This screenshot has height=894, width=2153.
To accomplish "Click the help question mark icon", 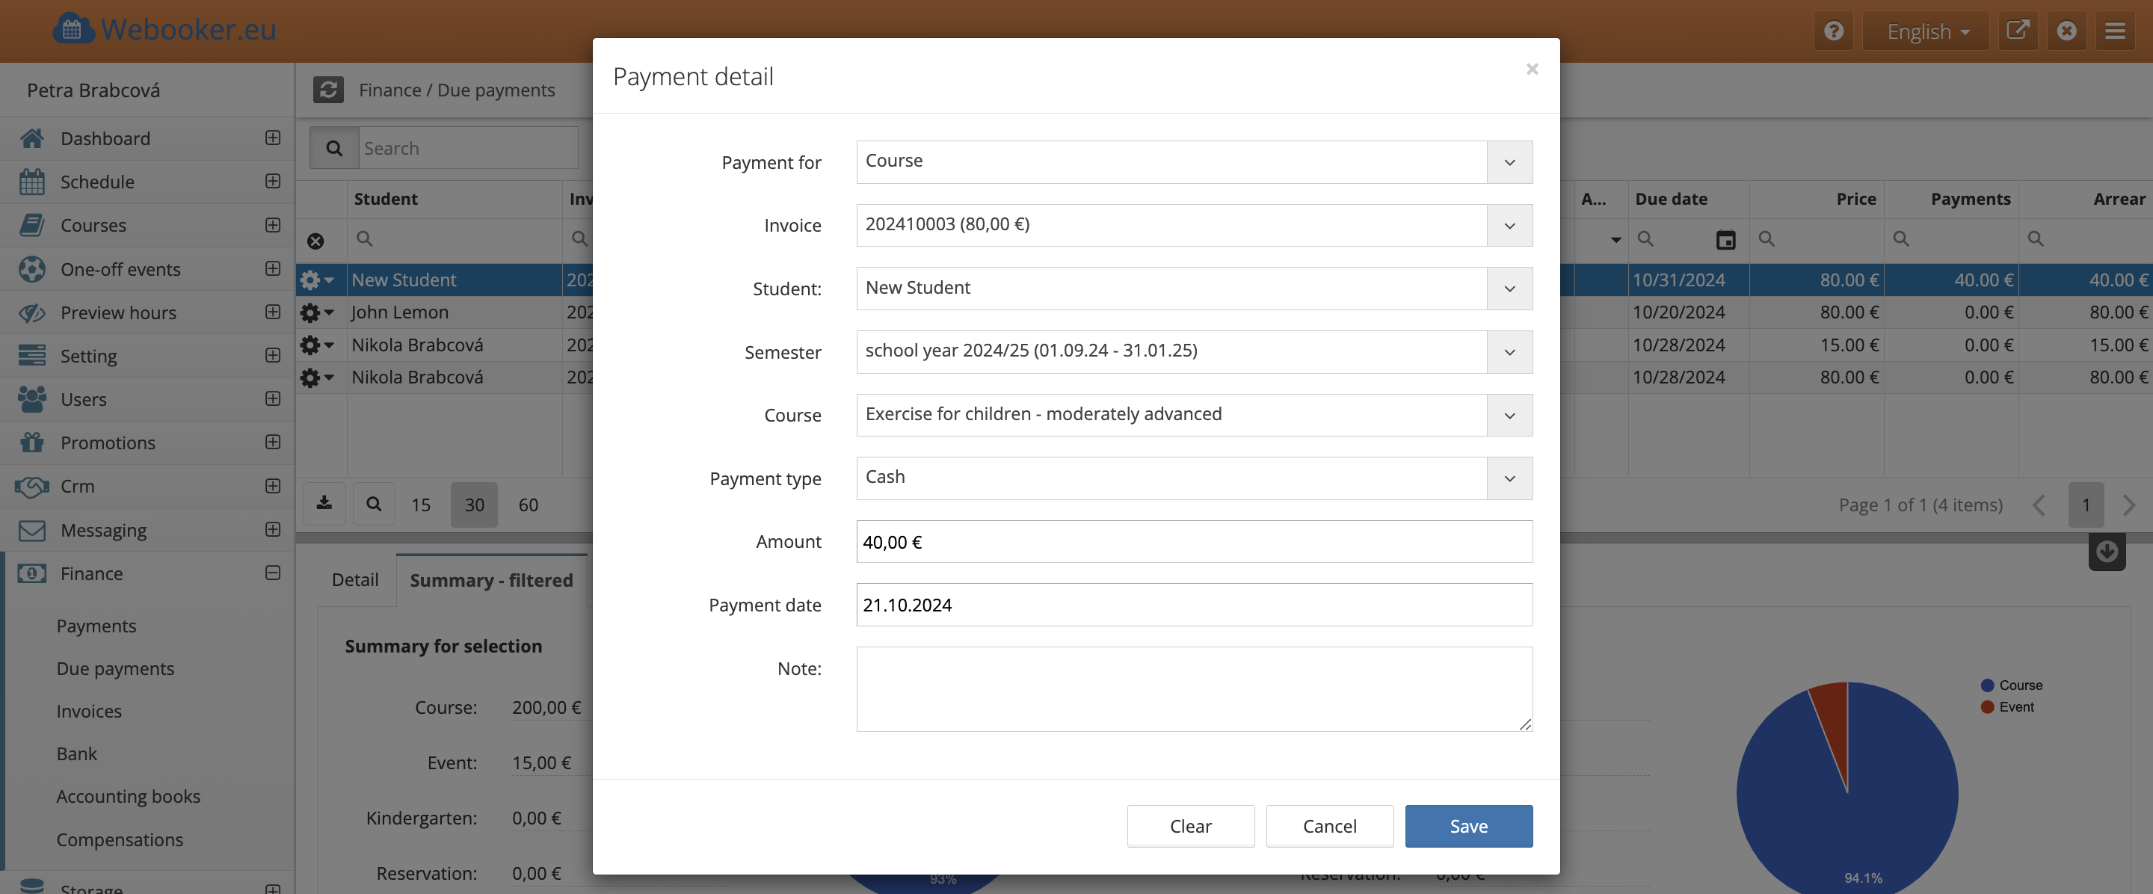I will [x=1833, y=31].
